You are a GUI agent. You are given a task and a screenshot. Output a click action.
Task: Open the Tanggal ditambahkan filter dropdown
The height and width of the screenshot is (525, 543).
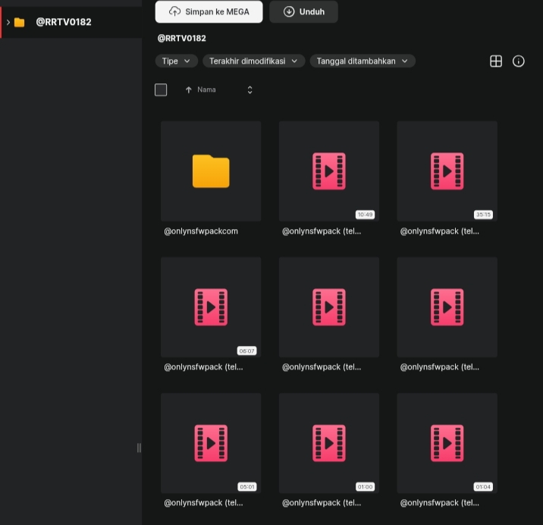tap(363, 61)
